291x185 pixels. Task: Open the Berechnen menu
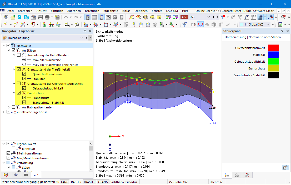92,11
